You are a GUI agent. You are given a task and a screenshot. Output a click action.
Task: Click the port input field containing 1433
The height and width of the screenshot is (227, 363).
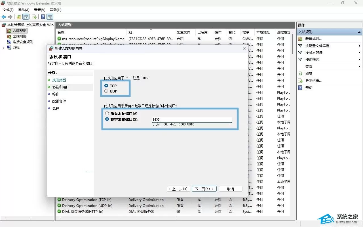click(192, 119)
